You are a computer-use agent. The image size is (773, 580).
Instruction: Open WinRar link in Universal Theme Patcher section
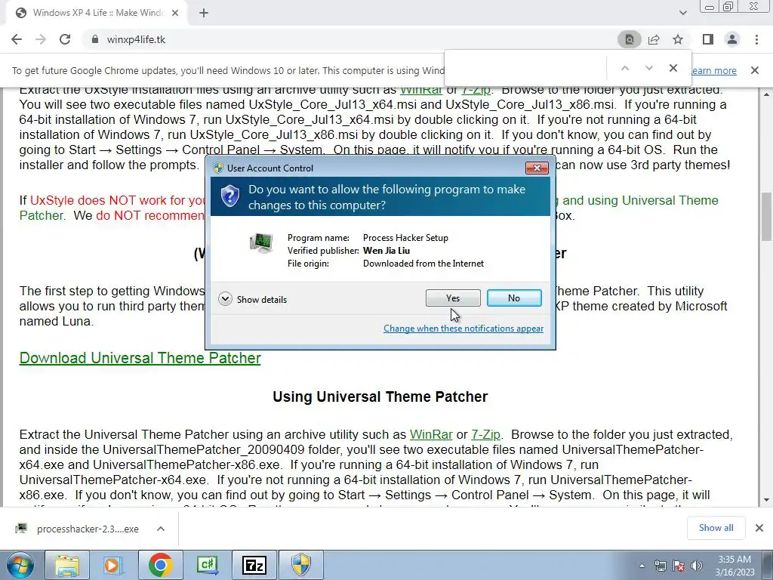[431, 434]
